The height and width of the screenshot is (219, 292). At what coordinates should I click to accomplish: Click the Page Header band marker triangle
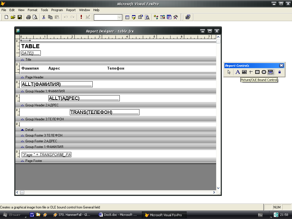(x=22, y=77)
